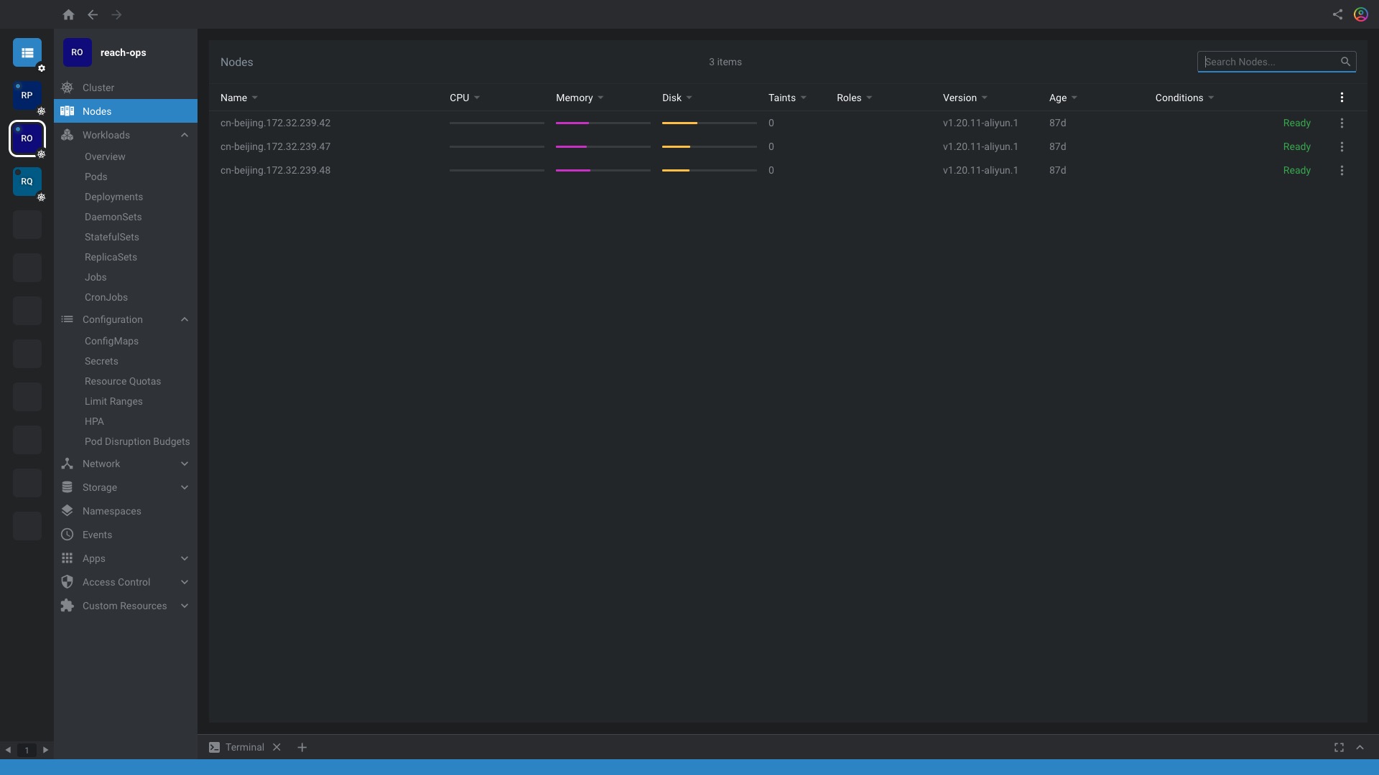The height and width of the screenshot is (775, 1379).
Task: Open the Pods workload page
Action: [x=96, y=177]
